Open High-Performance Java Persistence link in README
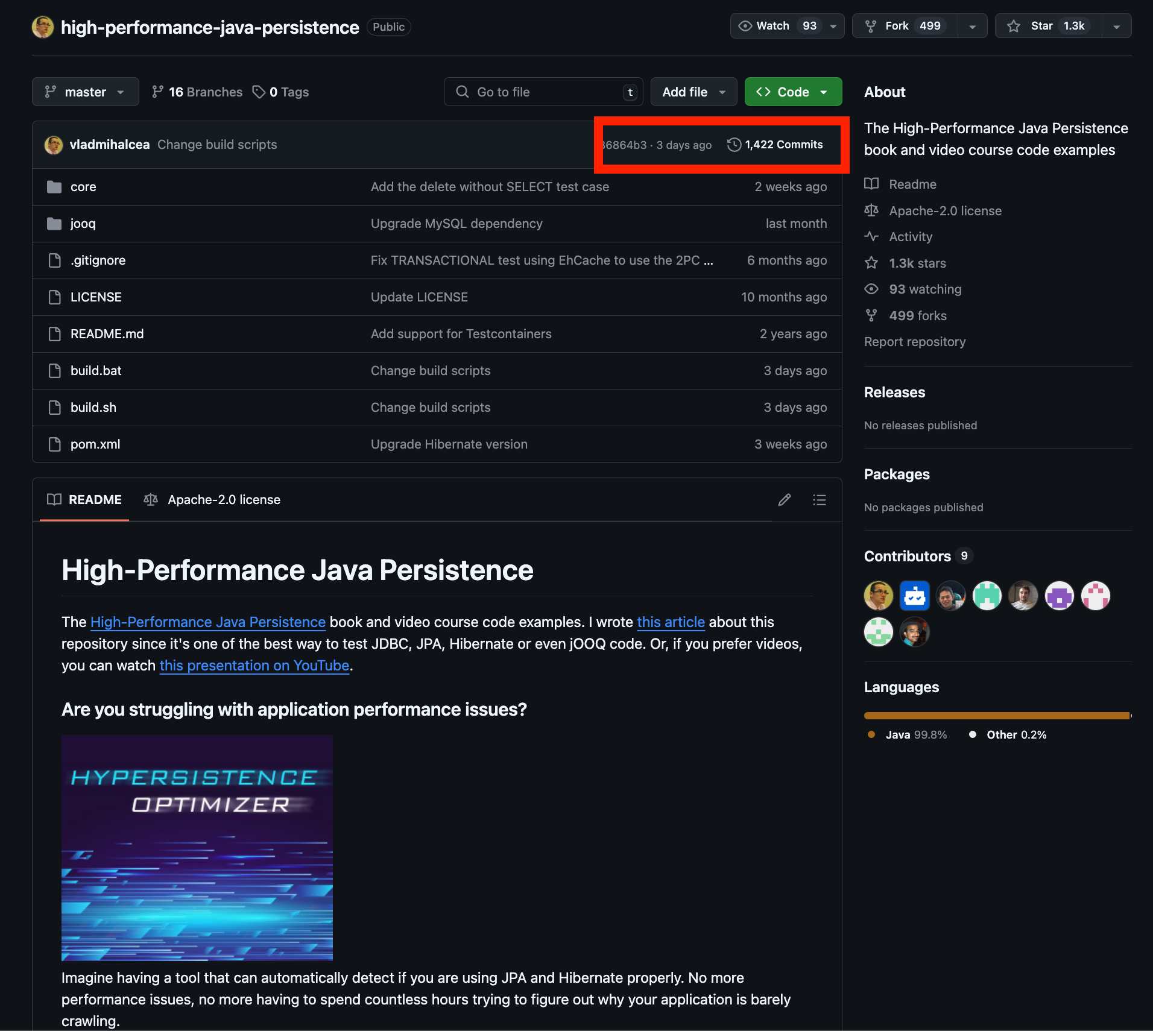 pyautogui.click(x=208, y=622)
